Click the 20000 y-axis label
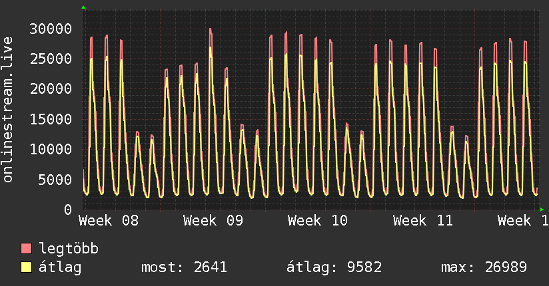The height and width of the screenshot is (286, 549). (51, 89)
